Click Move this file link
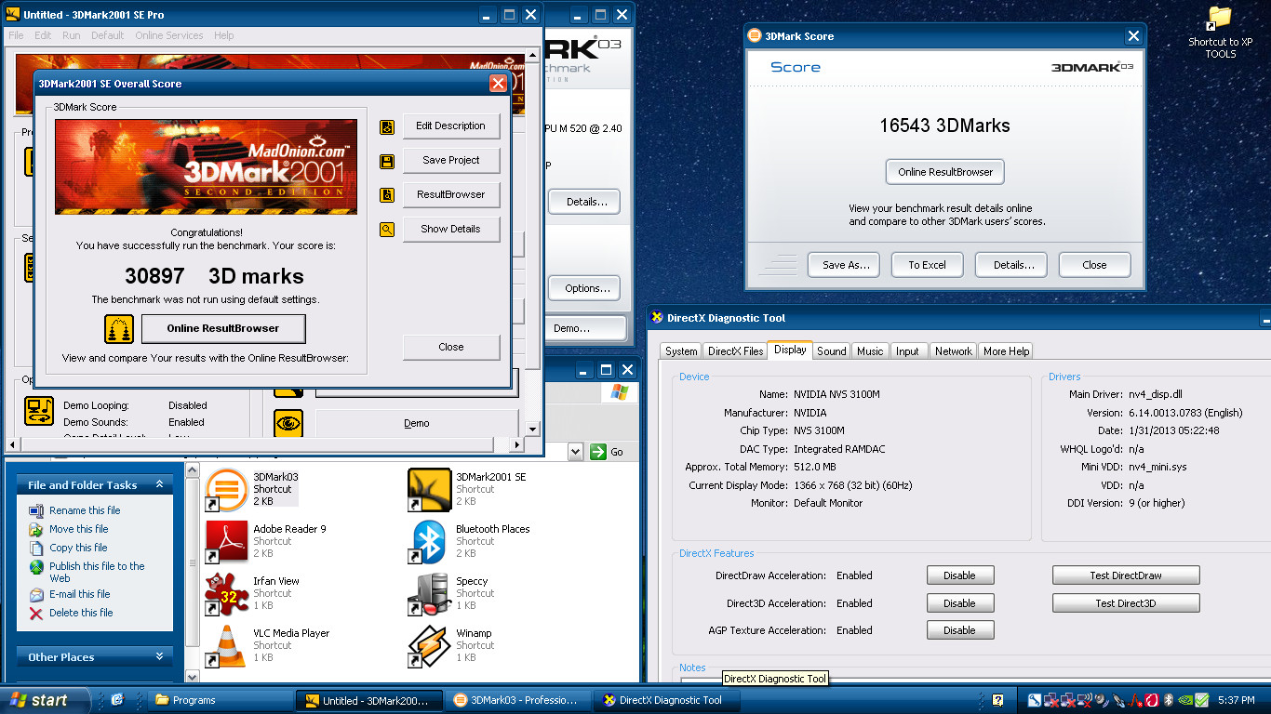The width and height of the screenshot is (1271, 714). click(x=79, y=529)
